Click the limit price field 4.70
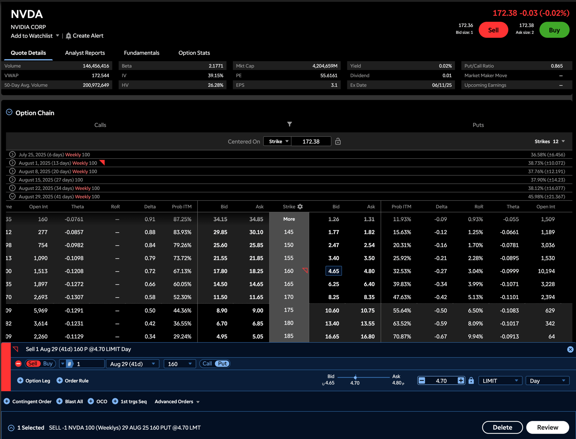Screen dimensions: 576x439 [x=441, y=381]
